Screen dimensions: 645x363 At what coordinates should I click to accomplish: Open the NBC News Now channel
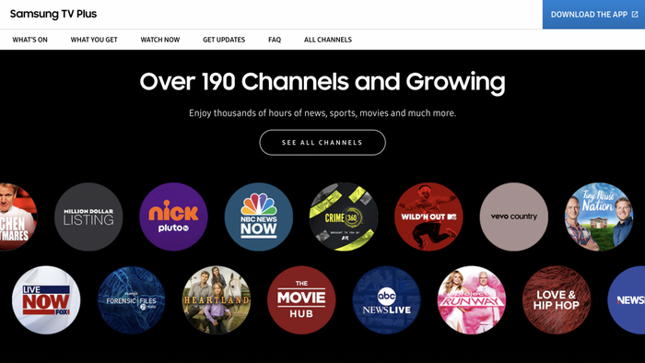point(259,217)
